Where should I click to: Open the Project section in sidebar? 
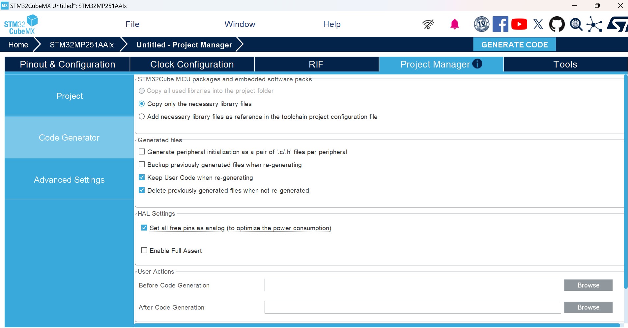(69, 96)
